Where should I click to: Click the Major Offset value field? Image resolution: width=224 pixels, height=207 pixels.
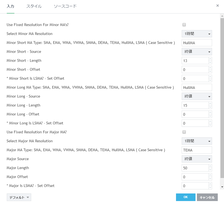click(195, 177)
